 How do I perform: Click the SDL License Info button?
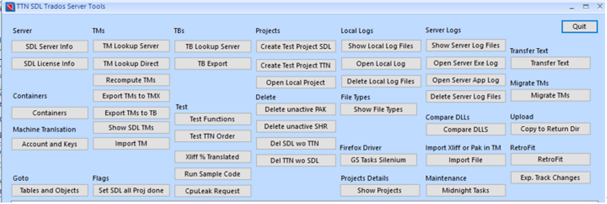[49, 64]
